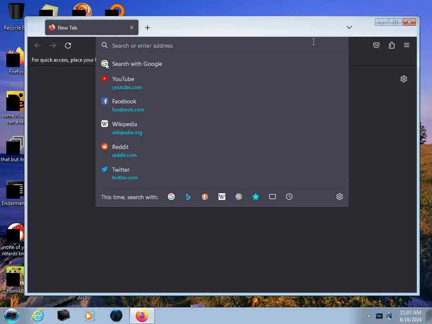Search this time with DuckDuckGo icon

point(205,197)
